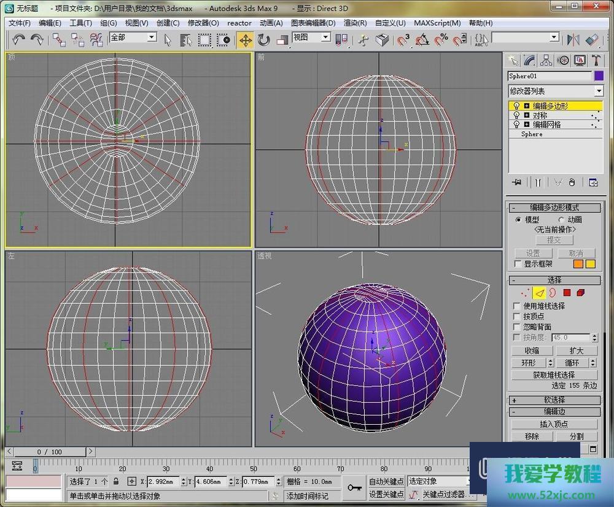614x507 pixels.
Task: Click the Mirror tool in the toolbar
Action: click(573, 40)
